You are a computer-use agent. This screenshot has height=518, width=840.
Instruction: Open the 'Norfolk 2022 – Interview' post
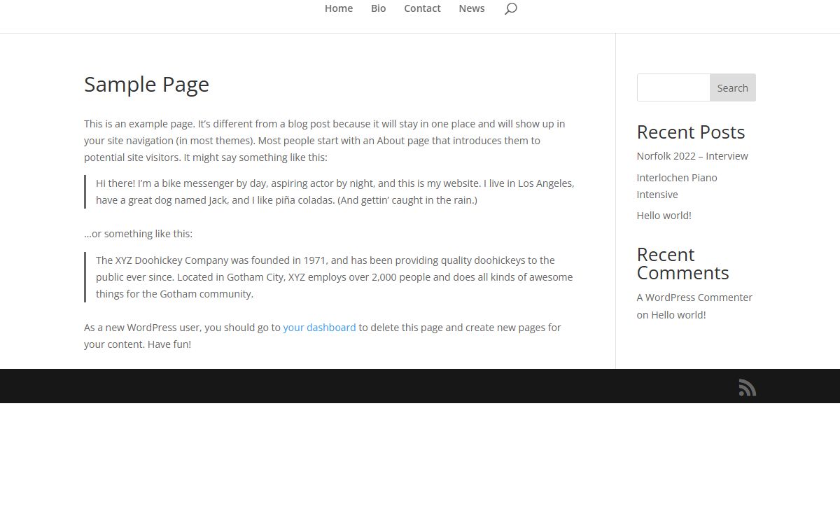tap(692, 156)
